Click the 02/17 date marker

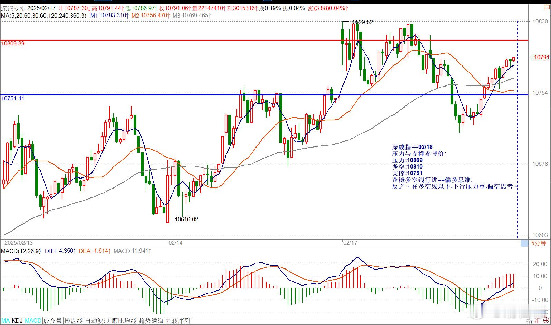[350, 243]
